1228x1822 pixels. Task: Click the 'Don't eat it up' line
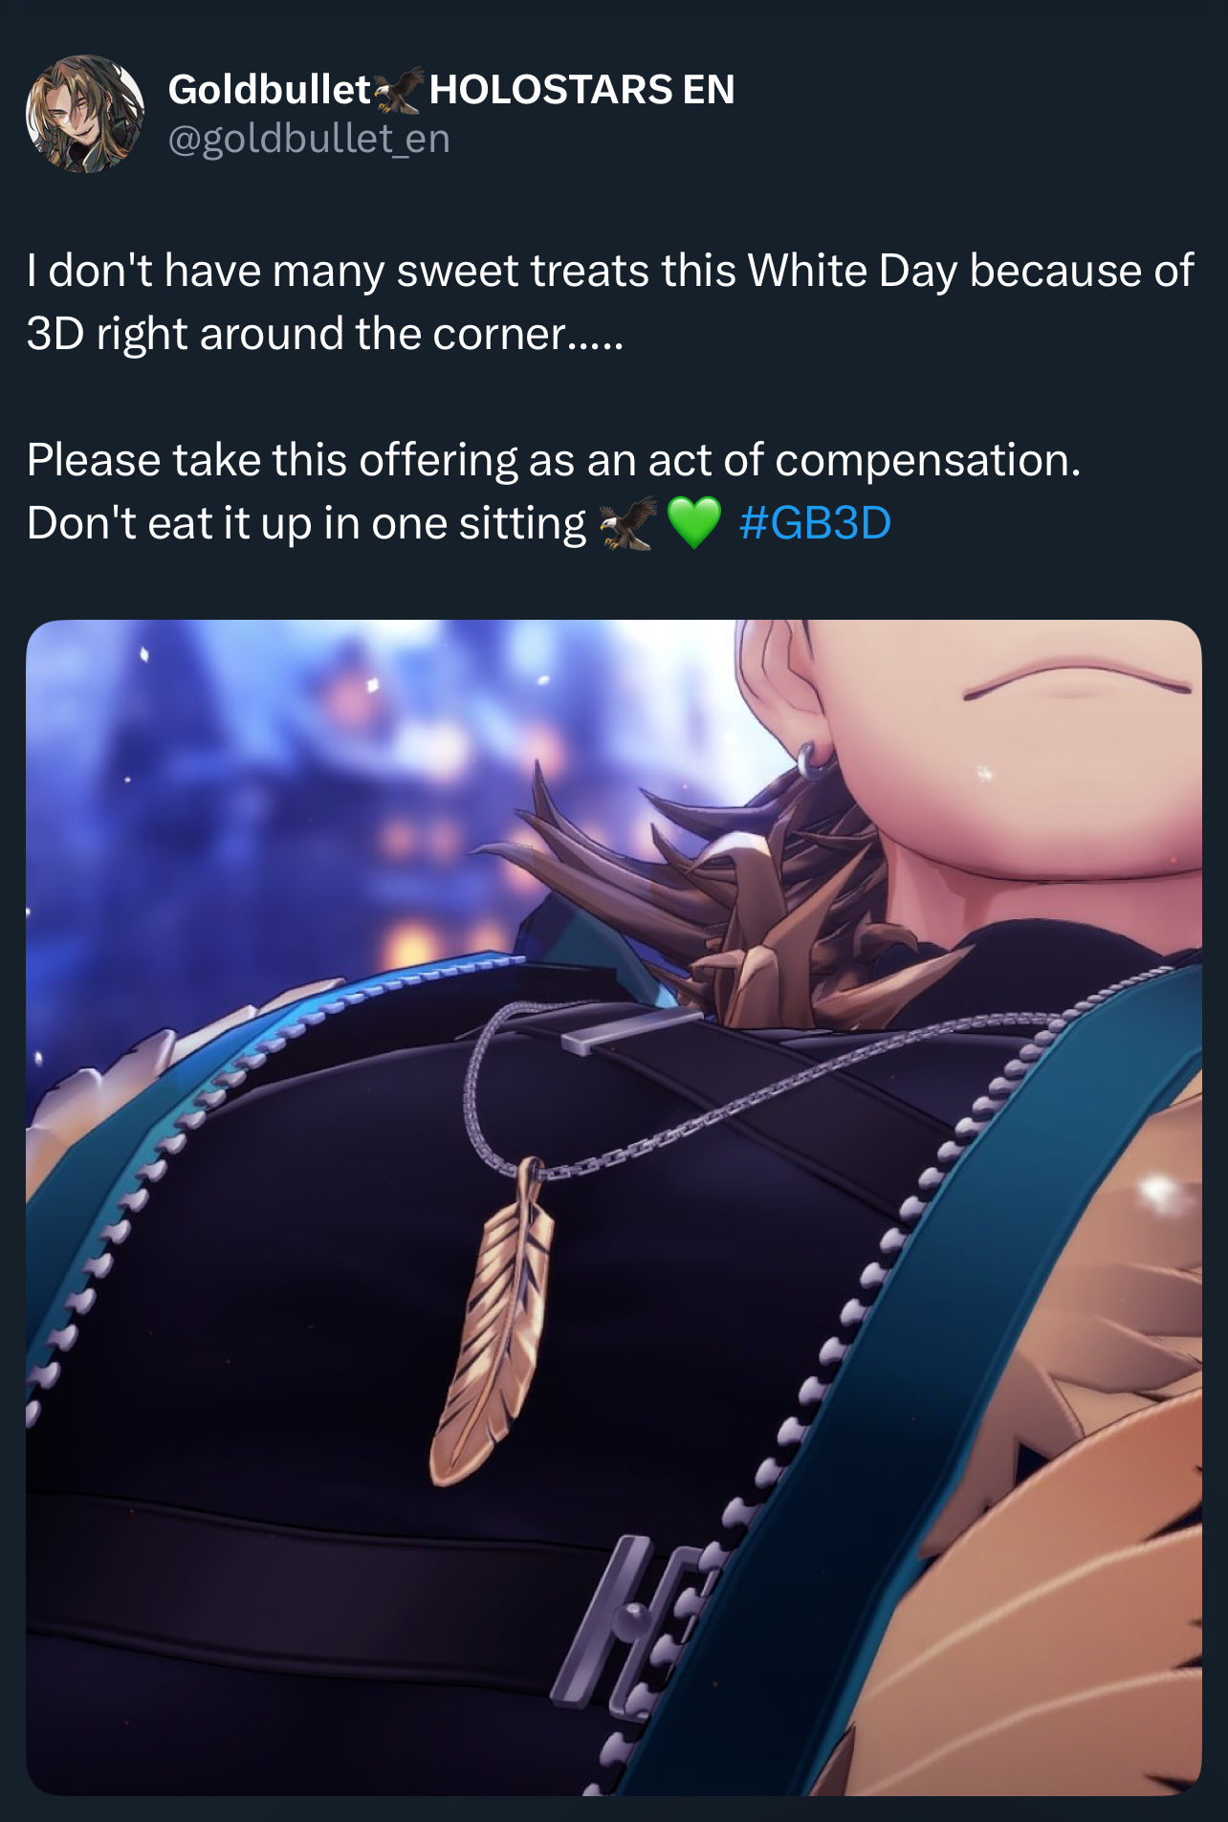(306, 523)
